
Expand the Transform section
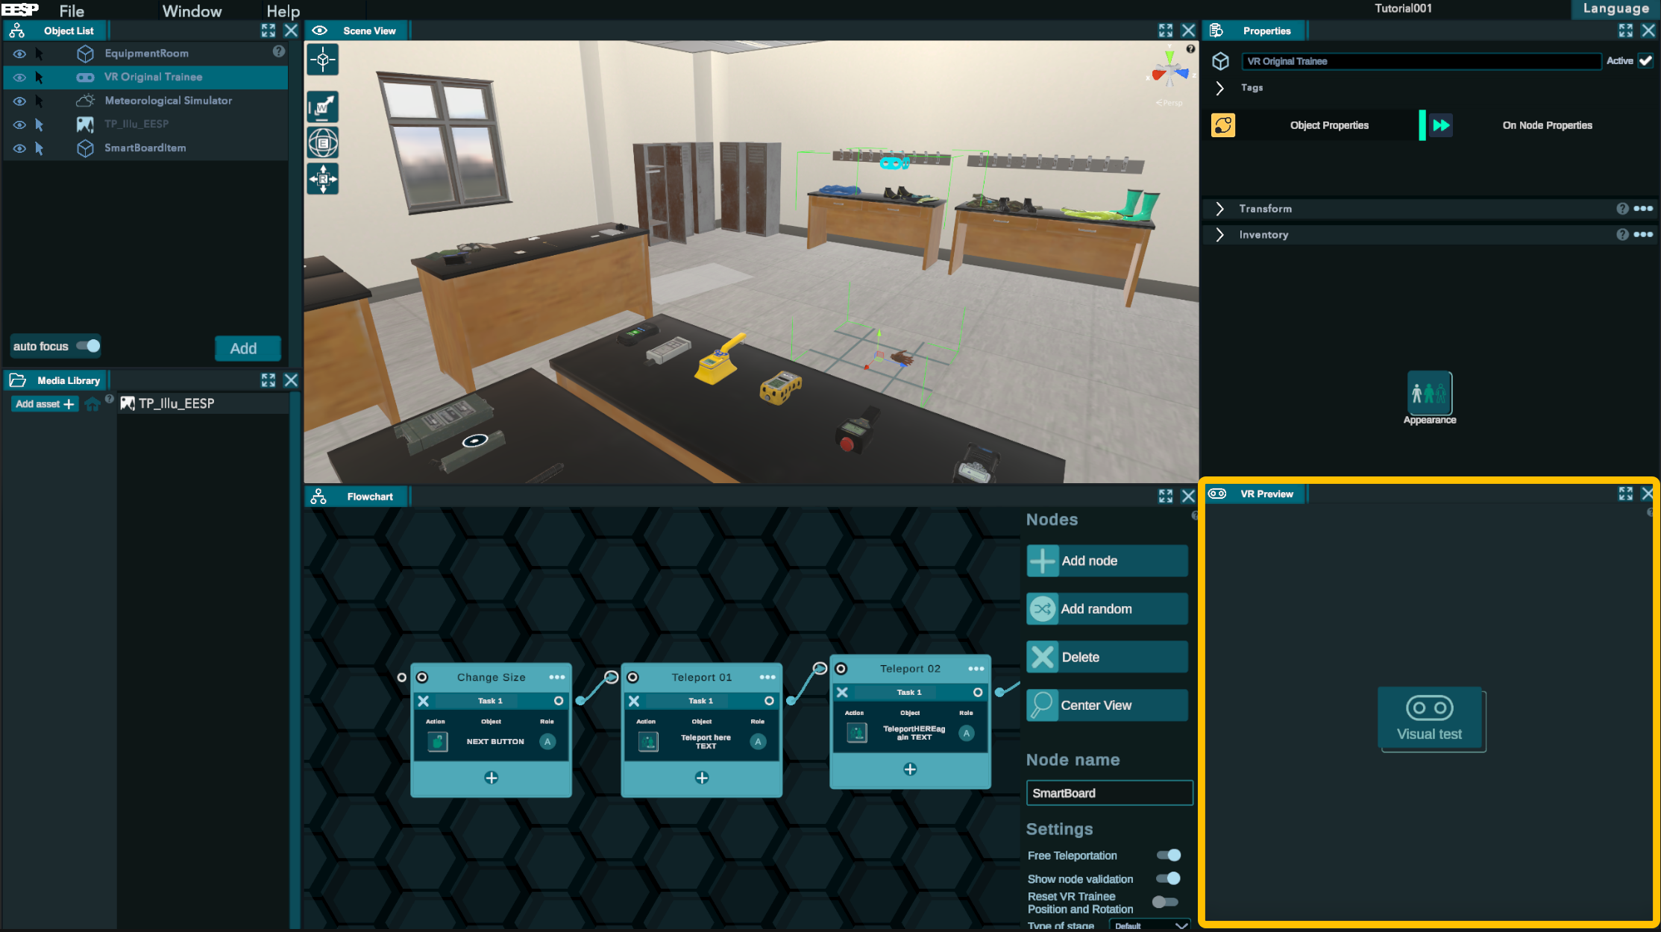[1219, 209]
